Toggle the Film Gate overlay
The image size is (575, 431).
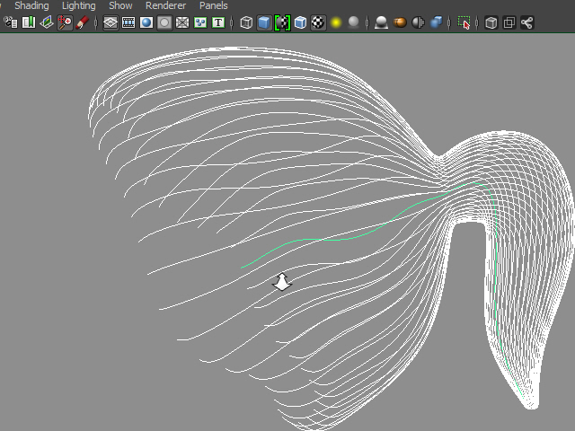tap(128, 22)
